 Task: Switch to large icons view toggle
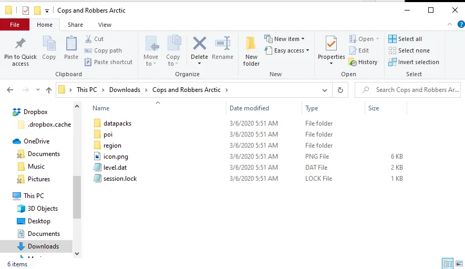(459, 264)
